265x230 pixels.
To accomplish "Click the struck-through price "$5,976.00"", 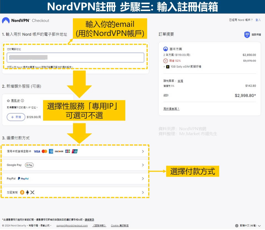I will click(250, 61).
